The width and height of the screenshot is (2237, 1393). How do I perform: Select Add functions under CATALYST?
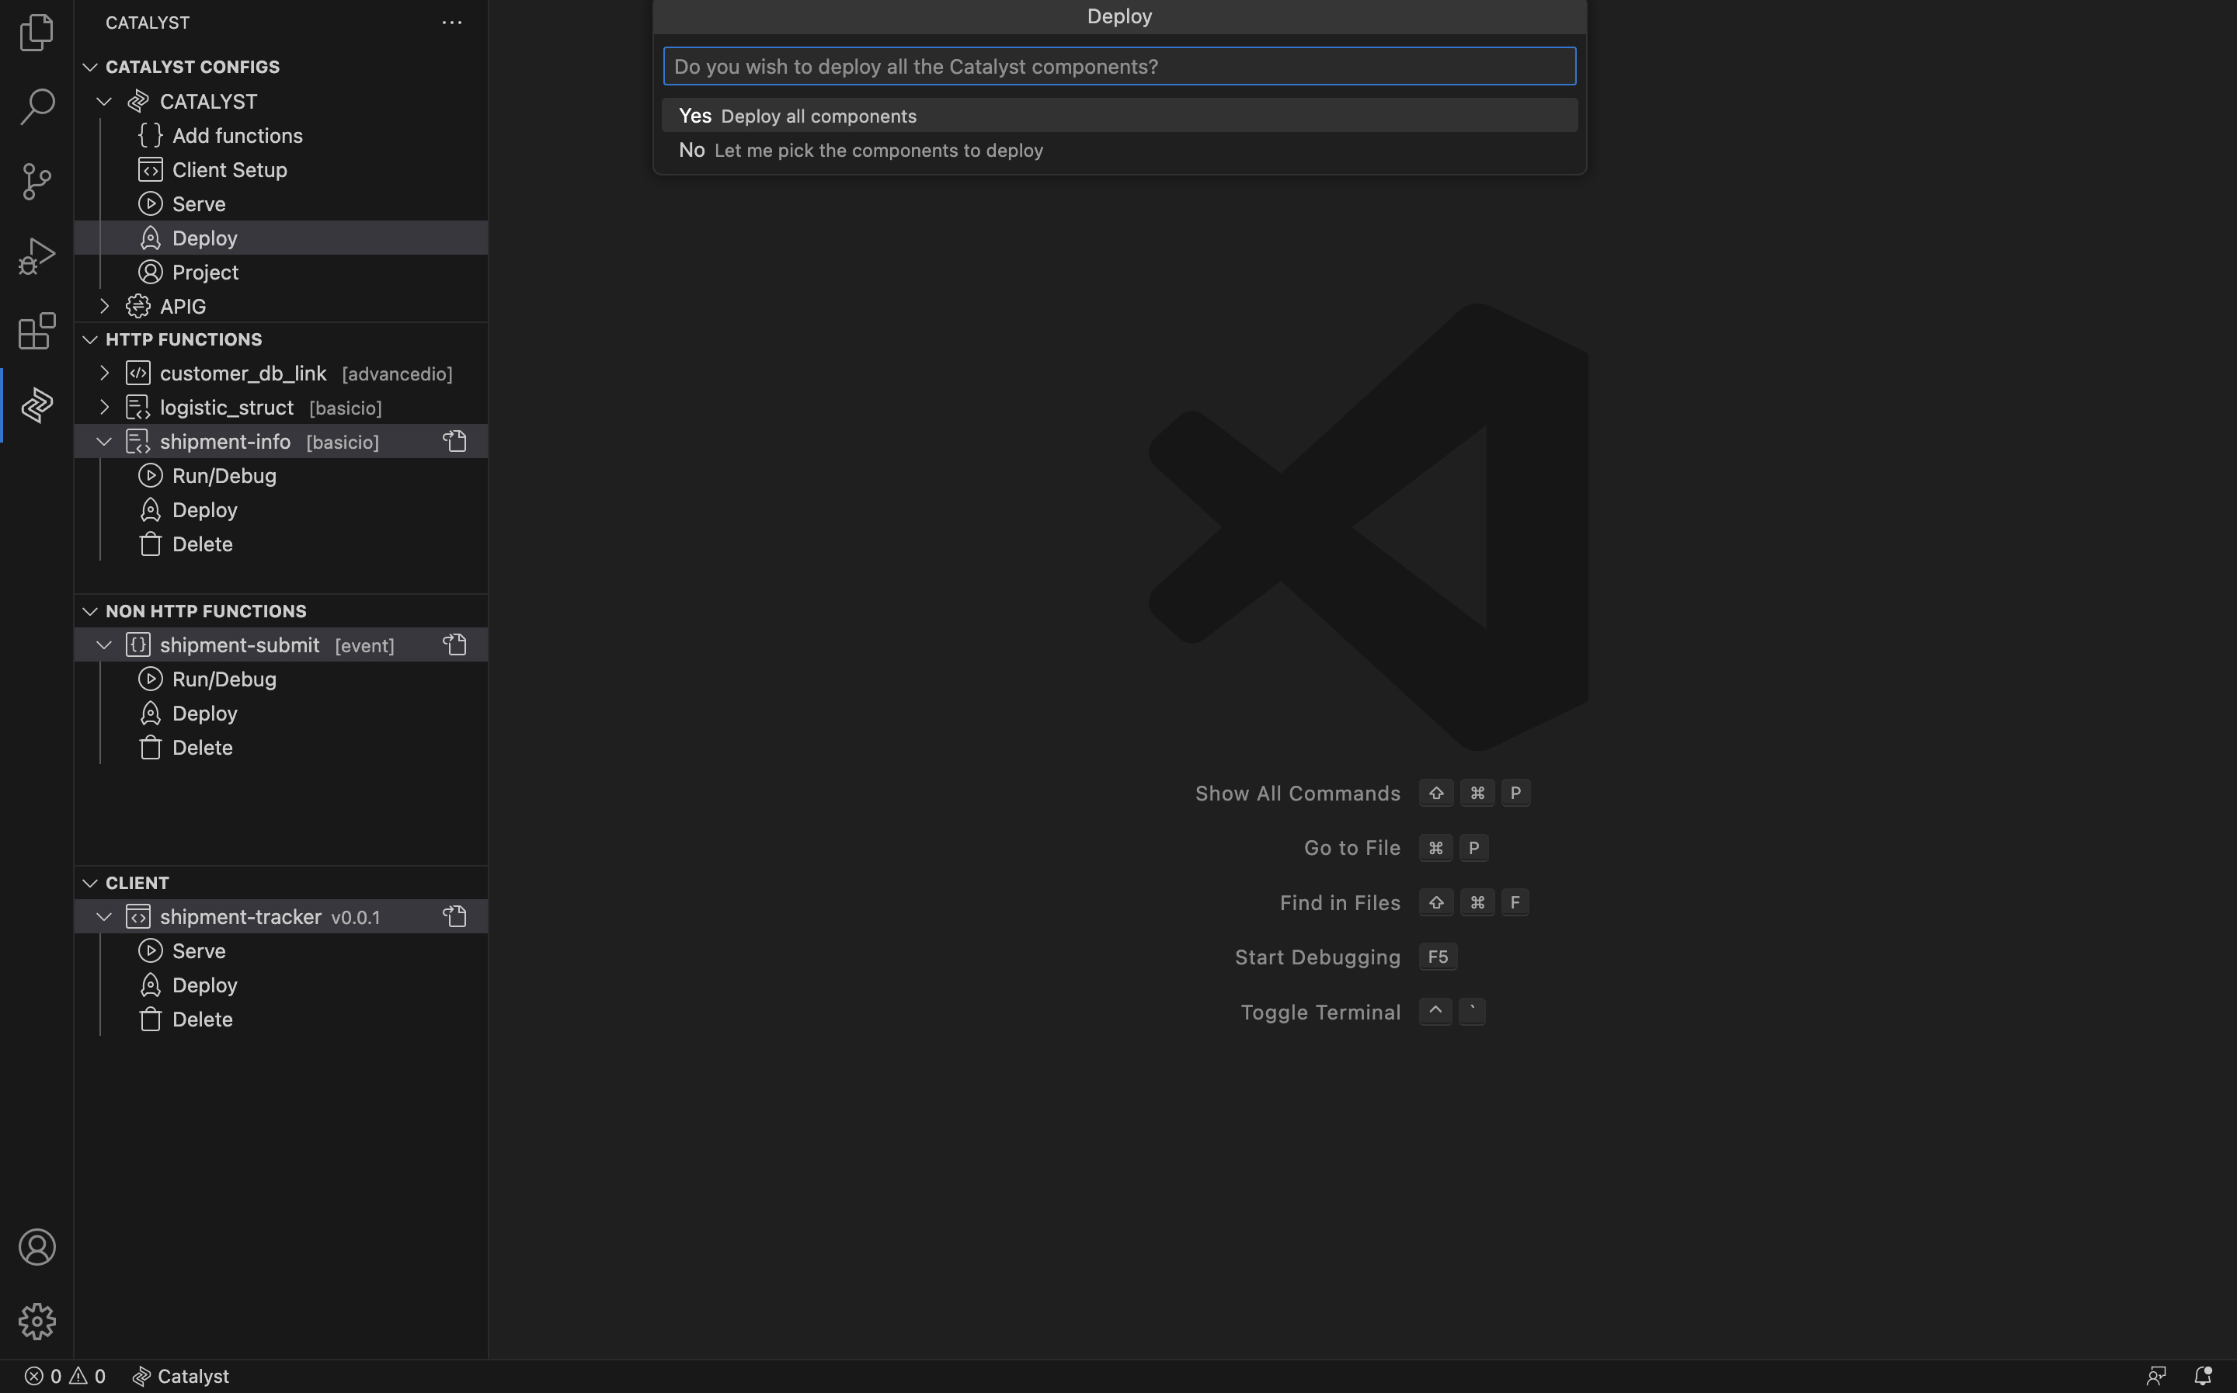(281, 135)
